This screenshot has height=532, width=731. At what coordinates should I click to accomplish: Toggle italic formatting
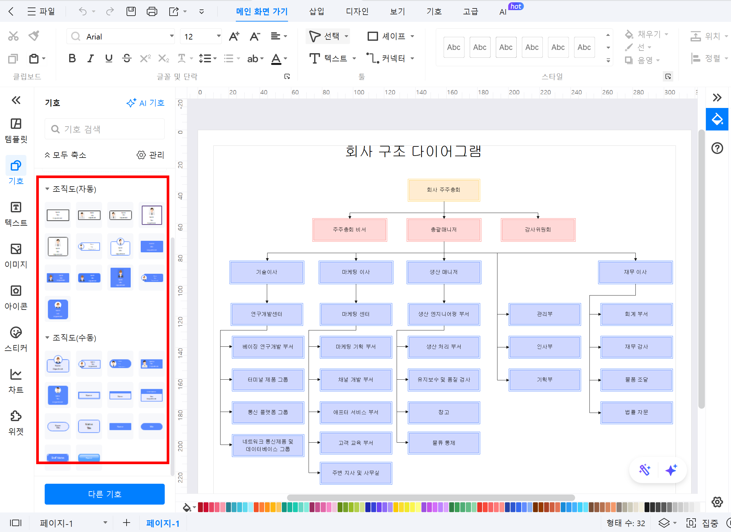[x=91, y=59]
